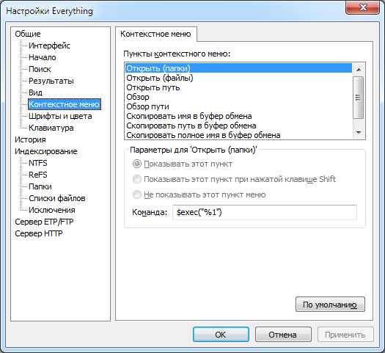This screenshot has width=385, height=353.
Task: Switch to the 'Контекстное меню' tab
Action: pos(155,34)
